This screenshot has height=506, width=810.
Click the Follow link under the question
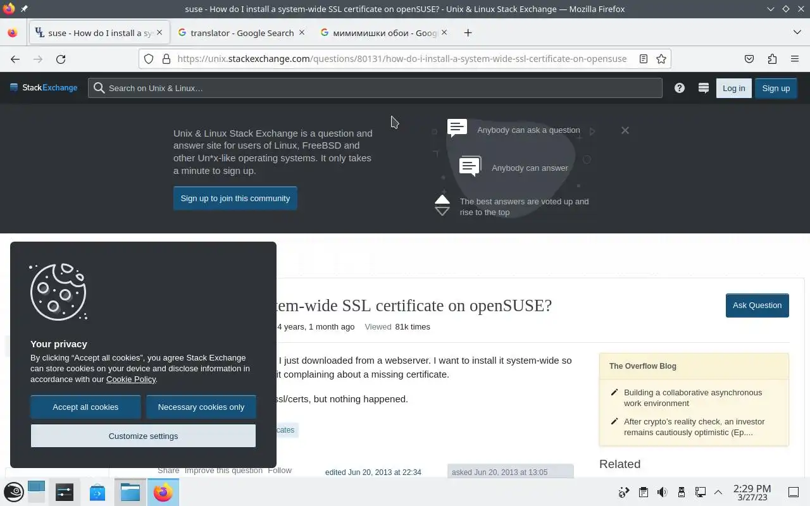coord(280,471)
